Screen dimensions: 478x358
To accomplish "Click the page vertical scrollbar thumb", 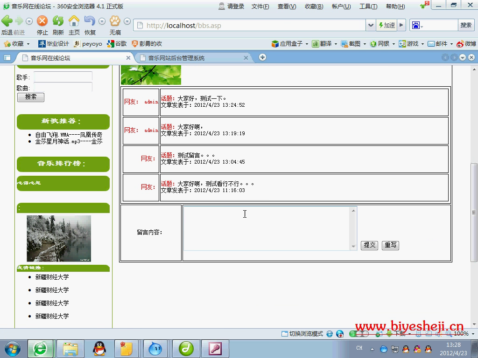I will pyautogui.click(x=474, y=213).
